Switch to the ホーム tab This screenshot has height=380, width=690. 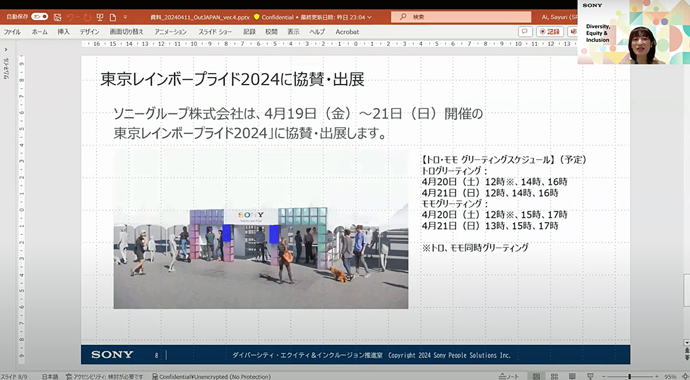39,32
